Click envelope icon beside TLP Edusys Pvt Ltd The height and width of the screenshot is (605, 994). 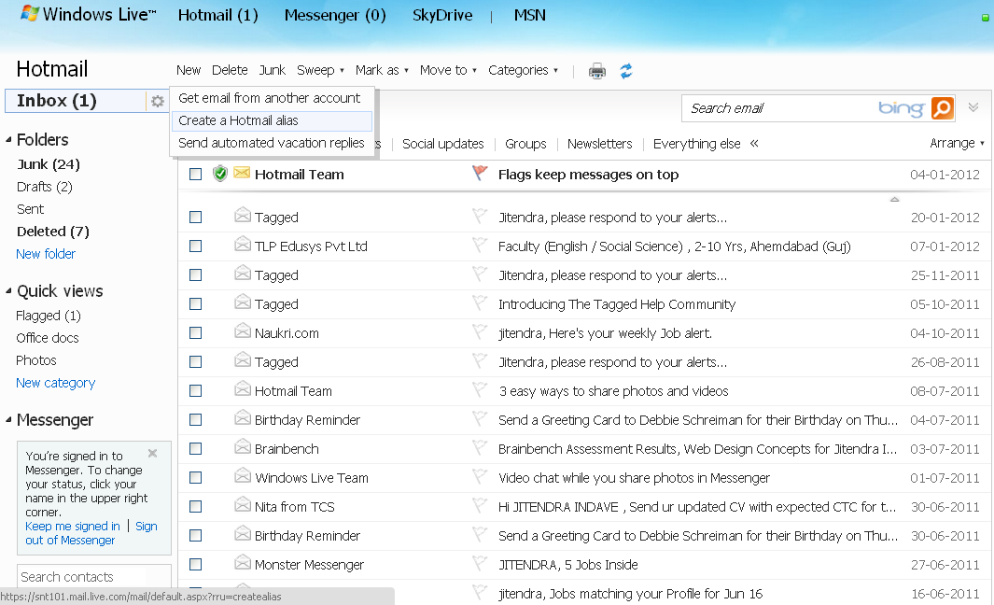[x=242, y=245]
